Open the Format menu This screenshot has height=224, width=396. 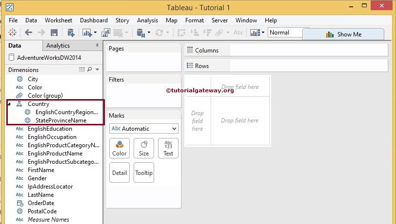(x=195, y=20)
